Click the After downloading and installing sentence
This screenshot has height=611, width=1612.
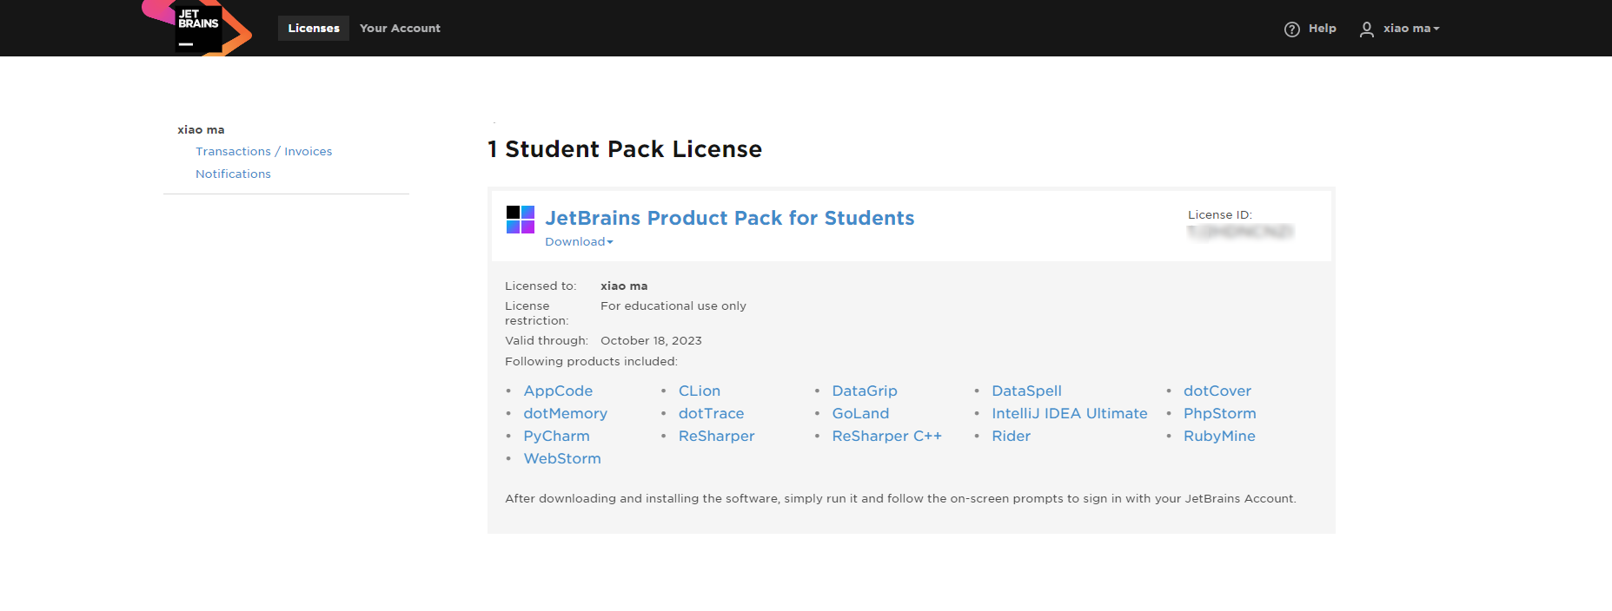(900, 498)
